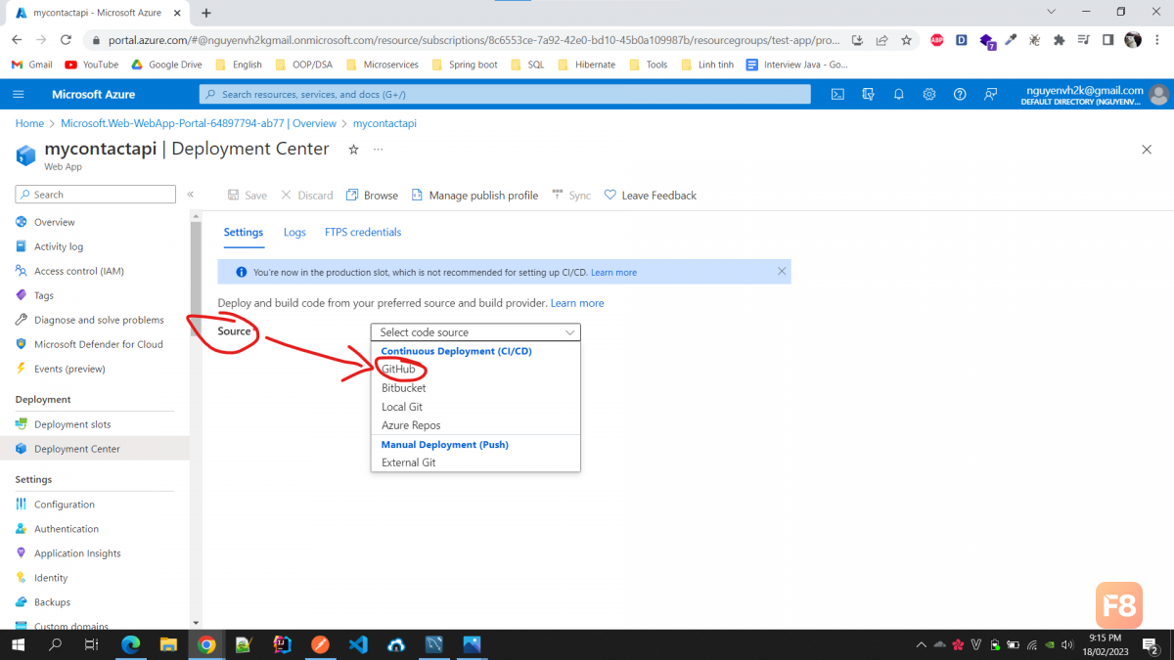Open the Help question mark icon
Screen dimensions: 1174x660
pos(960,94)
